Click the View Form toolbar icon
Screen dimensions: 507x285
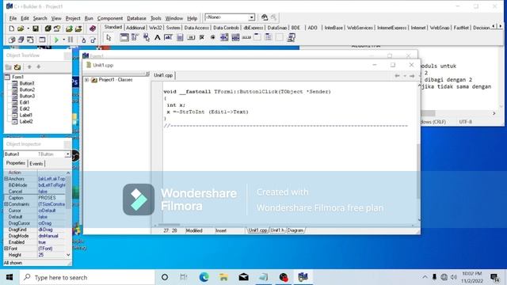(x=21, y=40)
